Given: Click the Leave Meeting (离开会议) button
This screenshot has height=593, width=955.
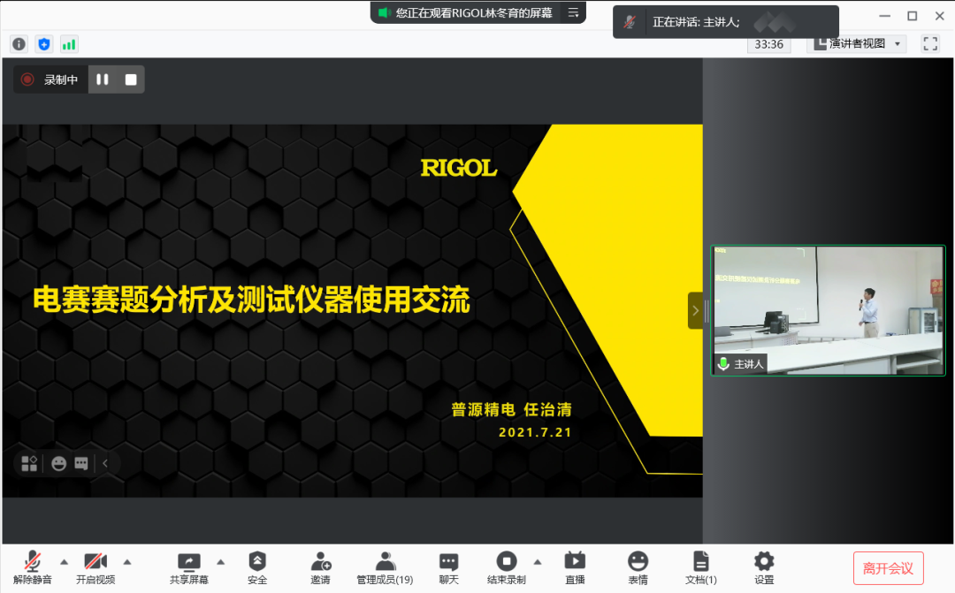Looking at the screenshot, I should pos(888,568).
